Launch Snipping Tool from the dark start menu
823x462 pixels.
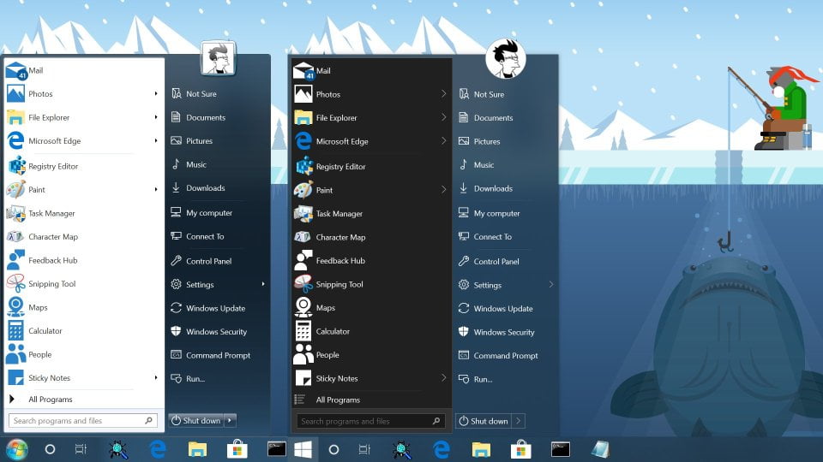pyautogui.click(x=339, y=284)
